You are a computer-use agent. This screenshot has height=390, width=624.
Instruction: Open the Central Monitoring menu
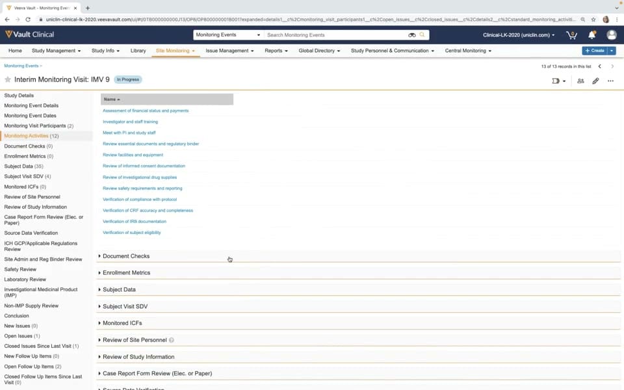(x=468, y=51)
